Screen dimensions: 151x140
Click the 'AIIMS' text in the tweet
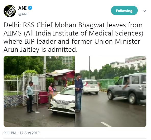coord(12,33)
